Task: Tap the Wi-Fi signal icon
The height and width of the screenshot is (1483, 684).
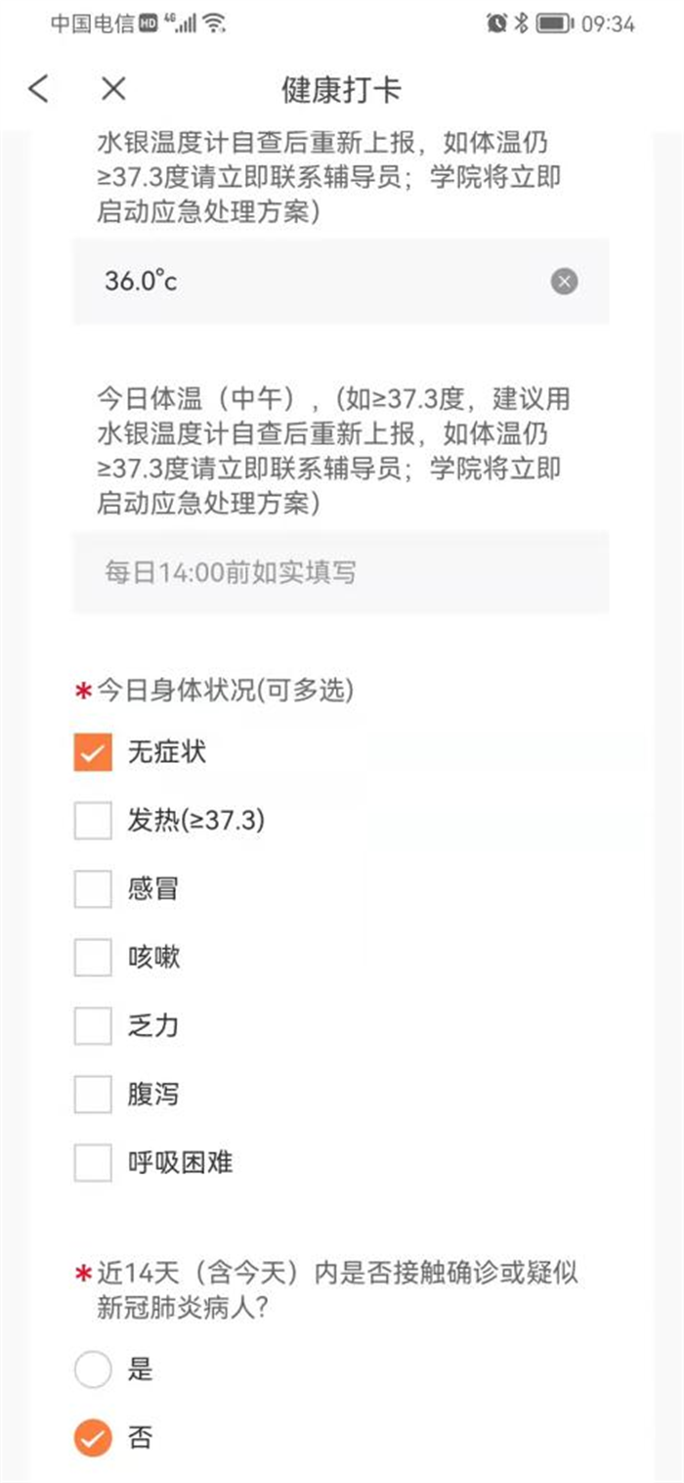Action: click(x=215, y=23)
